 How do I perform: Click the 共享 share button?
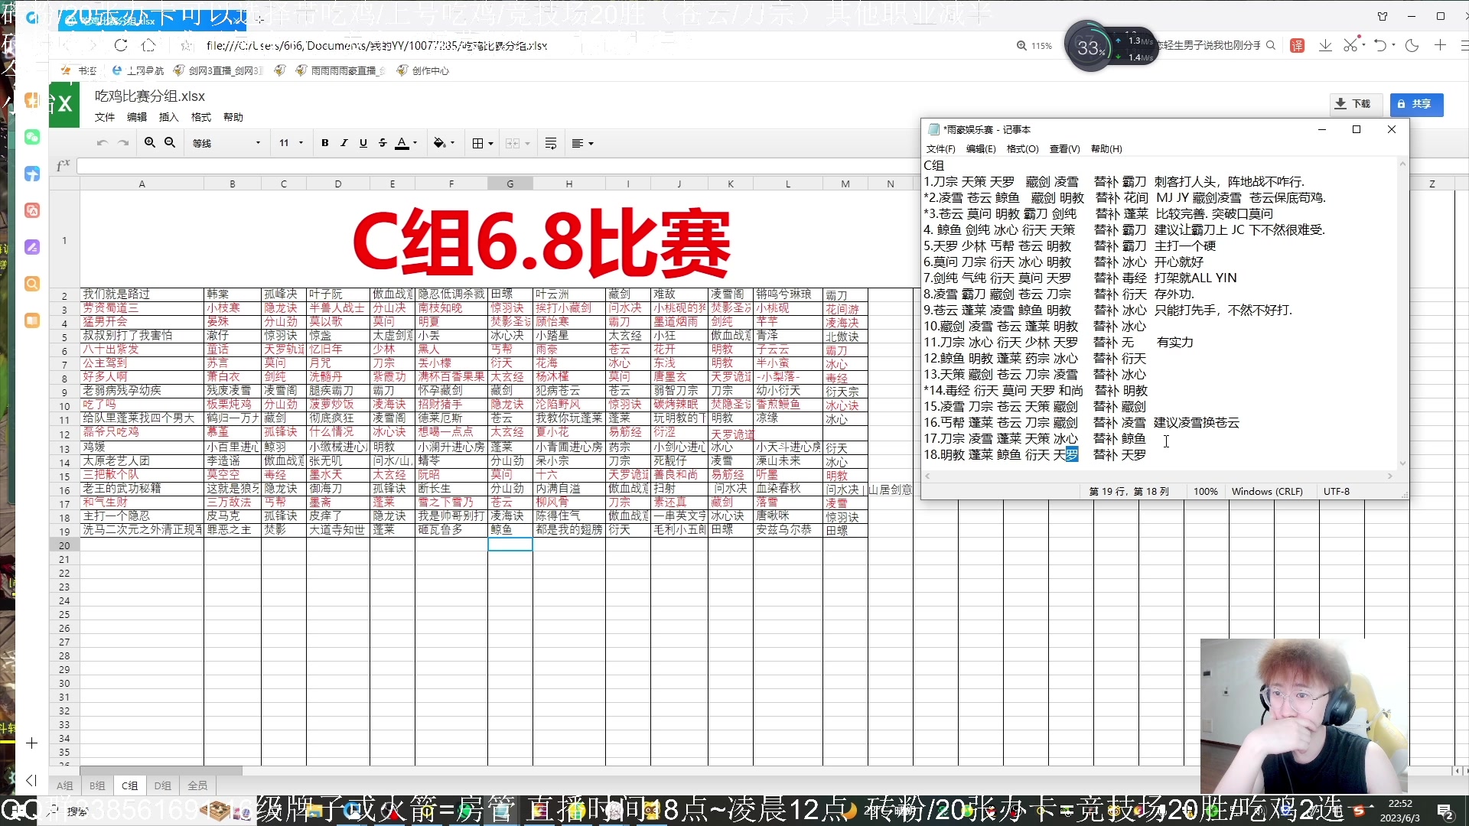click(x=1415, y=104)
